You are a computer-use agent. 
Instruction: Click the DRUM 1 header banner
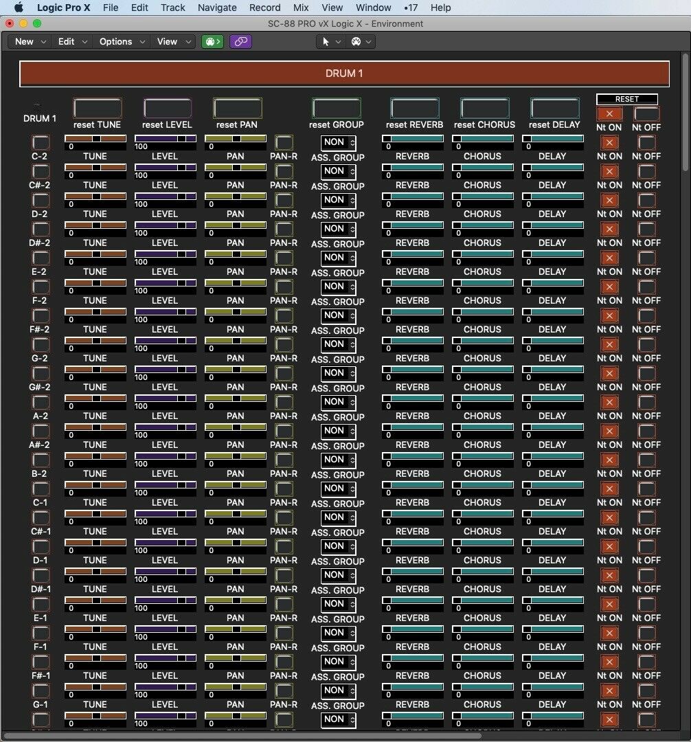pos(343,73)
